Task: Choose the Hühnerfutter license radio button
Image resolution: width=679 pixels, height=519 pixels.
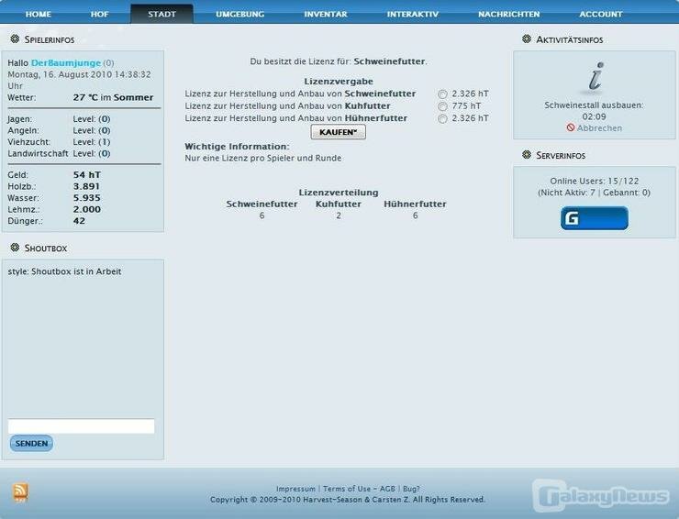Action: tap(443, 118)
